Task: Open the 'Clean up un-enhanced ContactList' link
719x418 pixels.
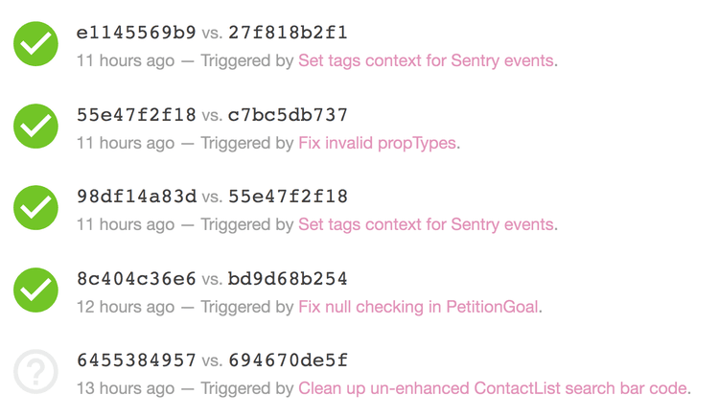Action: pos(493,388)
